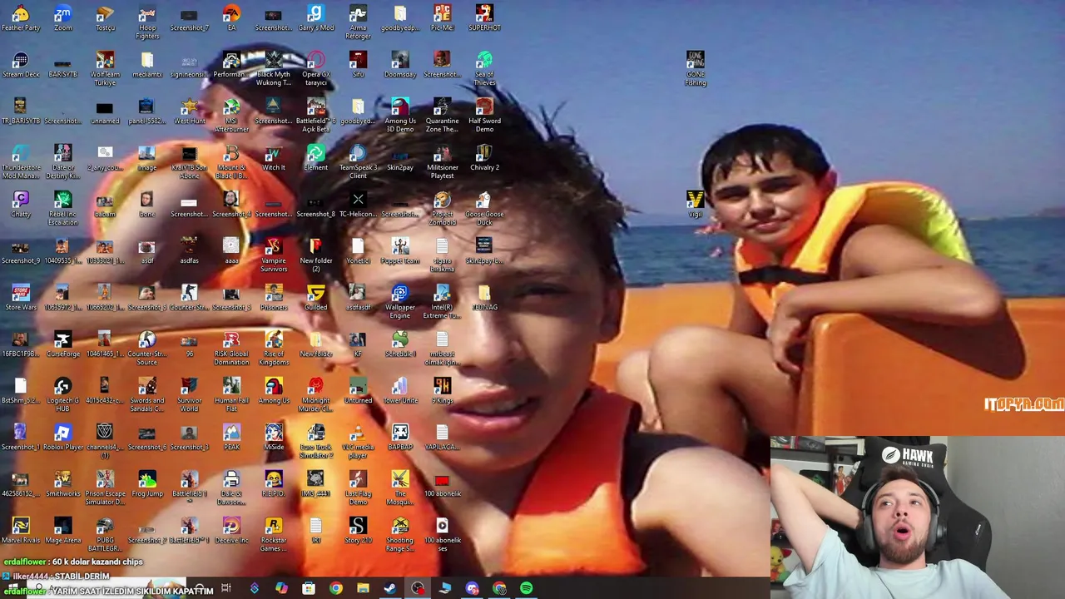Select the RISK Global Domination icon
The image size is (1065, 599).
click(x=231, y=349)
